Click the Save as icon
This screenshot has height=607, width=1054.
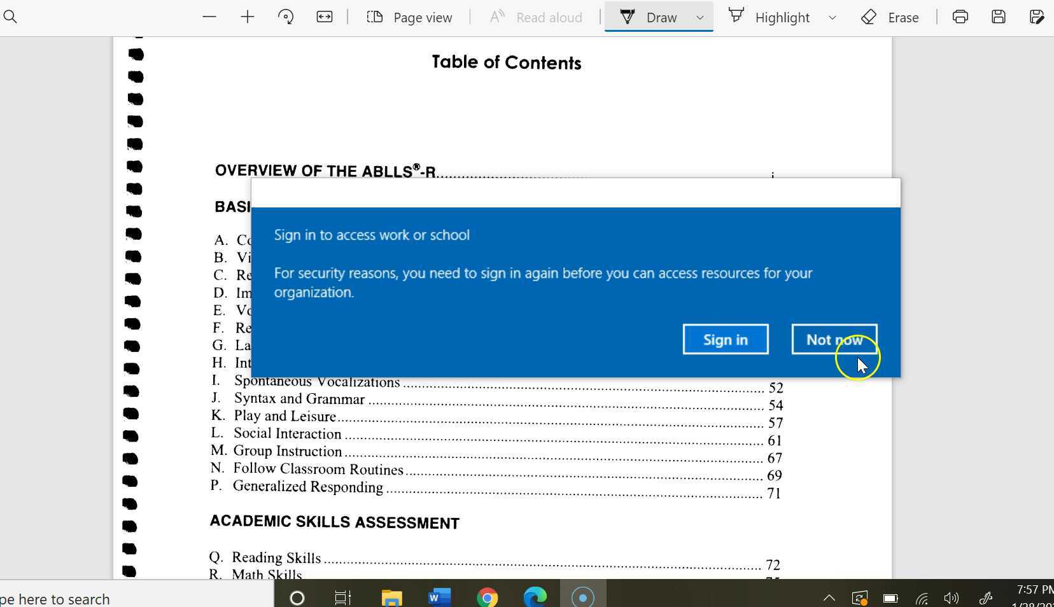(x=1037, y=17)
